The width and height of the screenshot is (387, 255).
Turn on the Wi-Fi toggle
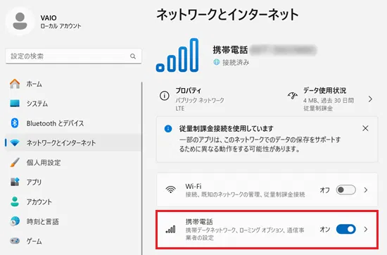coord(345,189)
